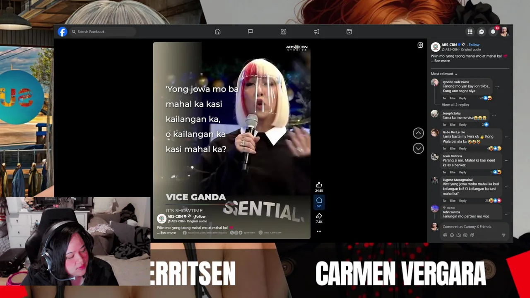530x298 pixels.
Task: Like Joseph Sales' comment
Action: [x=453, y=125]
